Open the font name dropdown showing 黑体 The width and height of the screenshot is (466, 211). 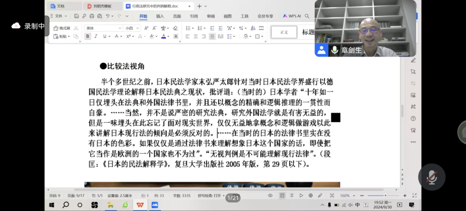(104, 28)
